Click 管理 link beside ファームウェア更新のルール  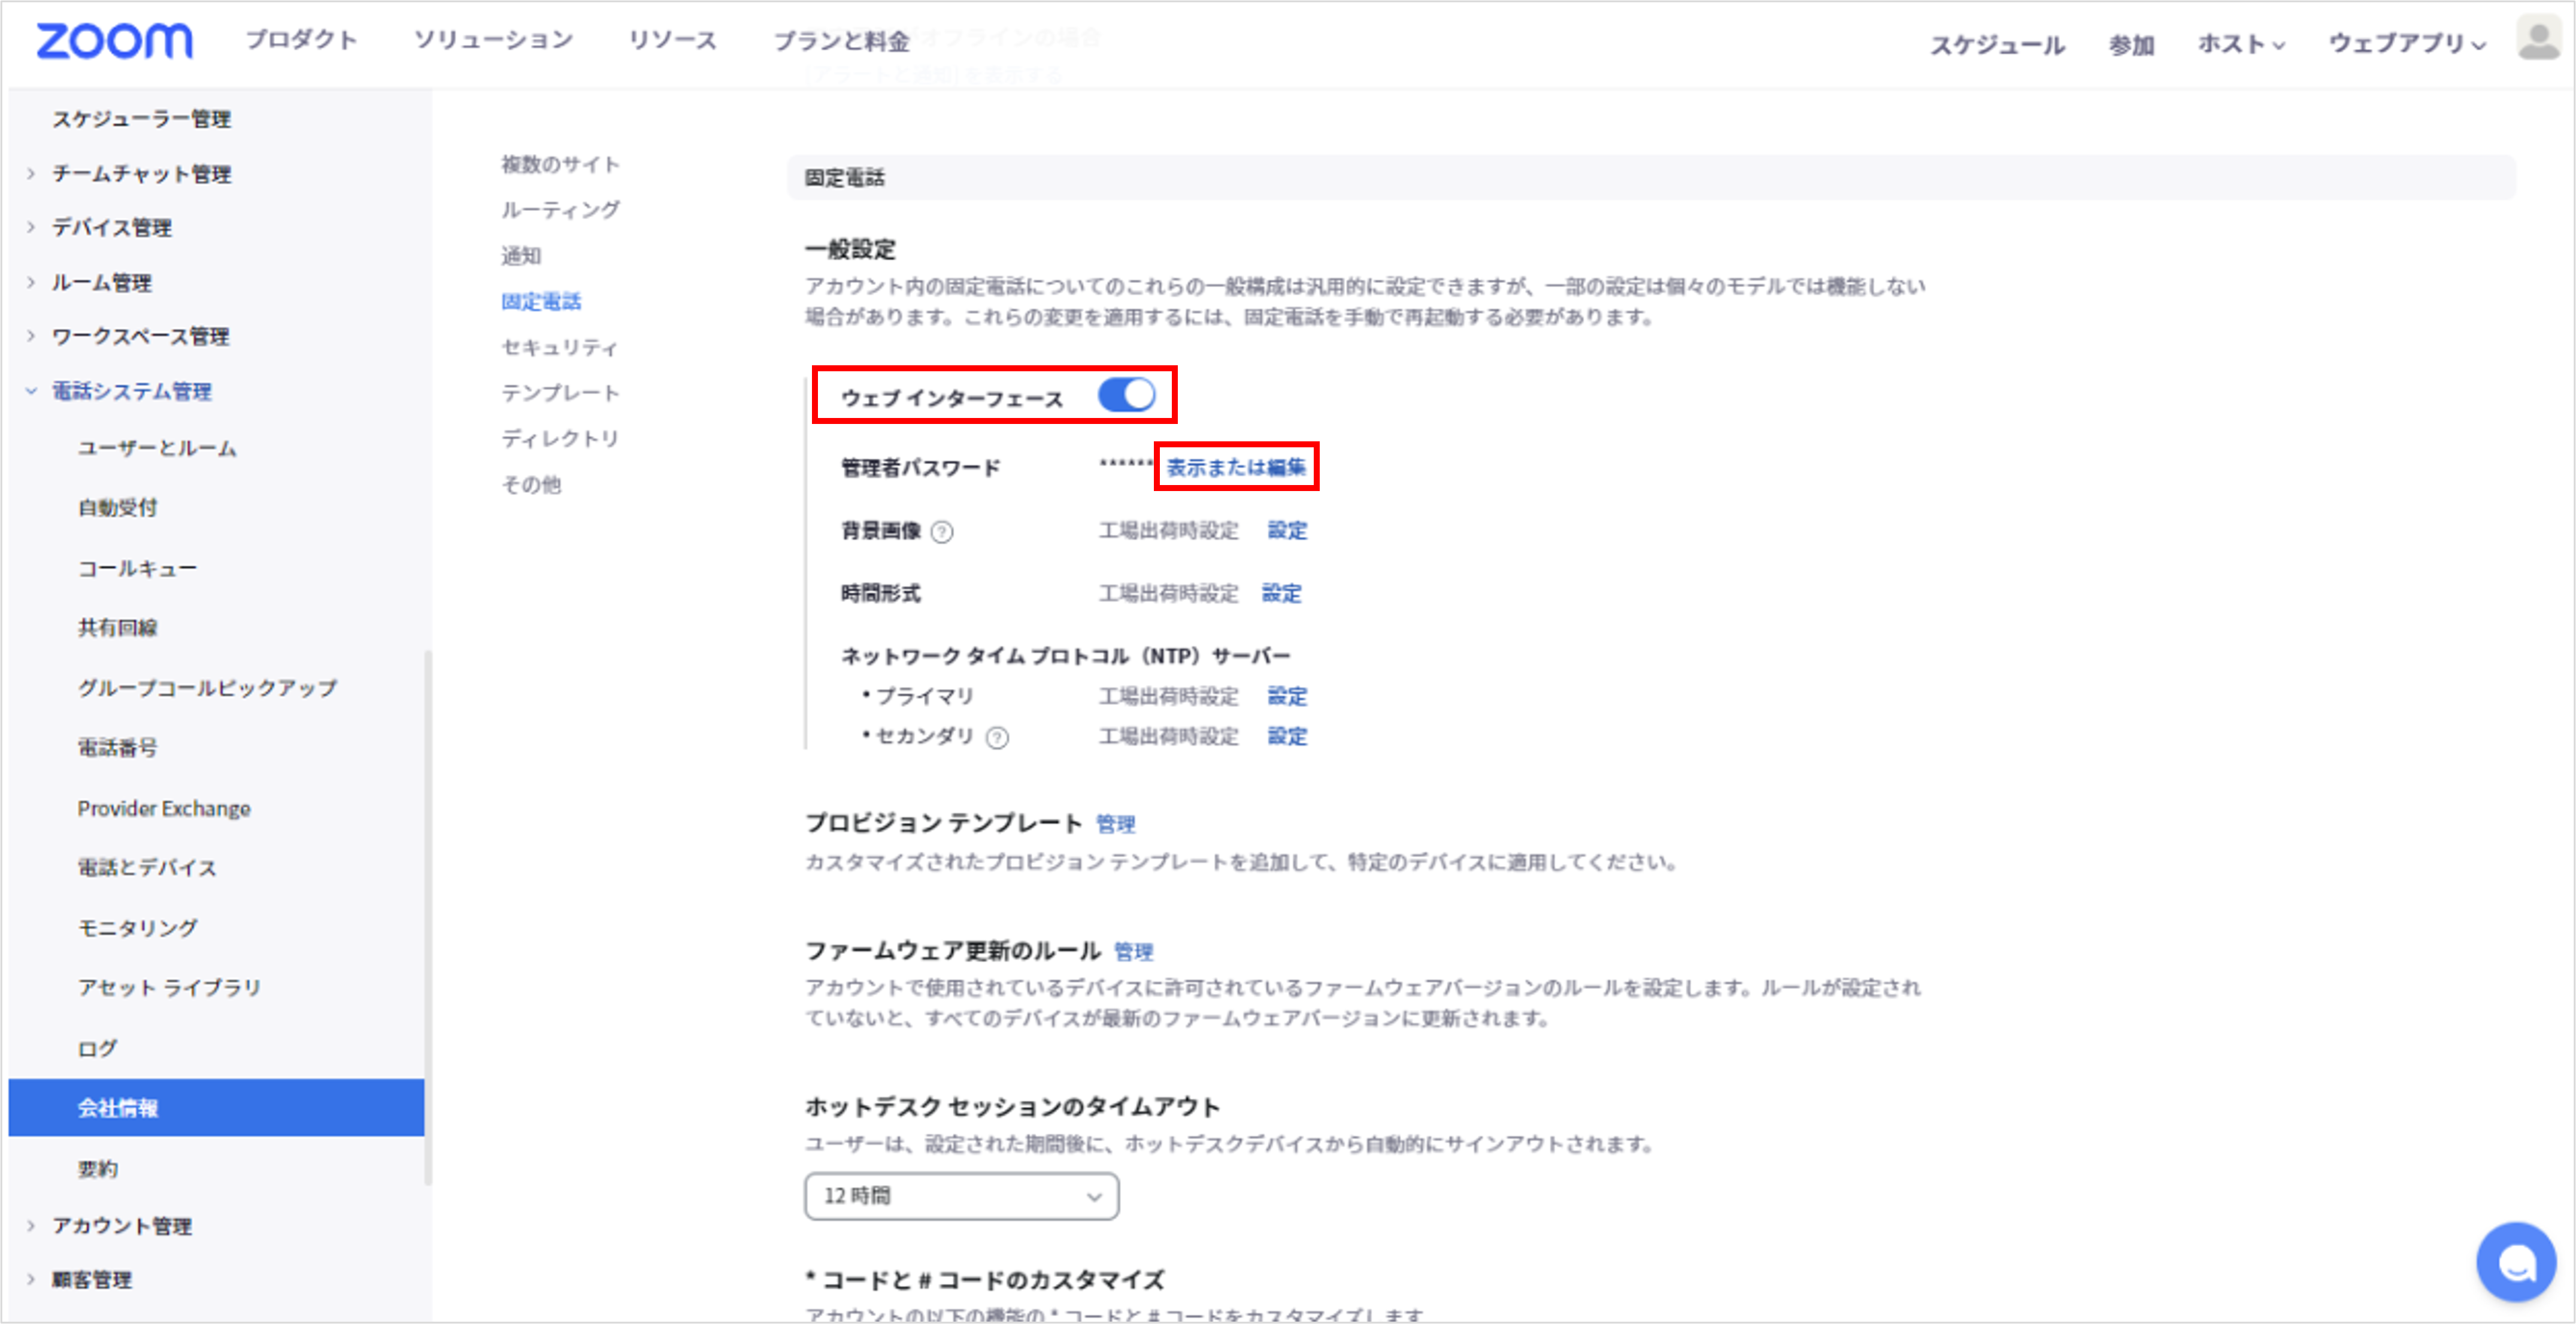click(x=1133, y=952)
